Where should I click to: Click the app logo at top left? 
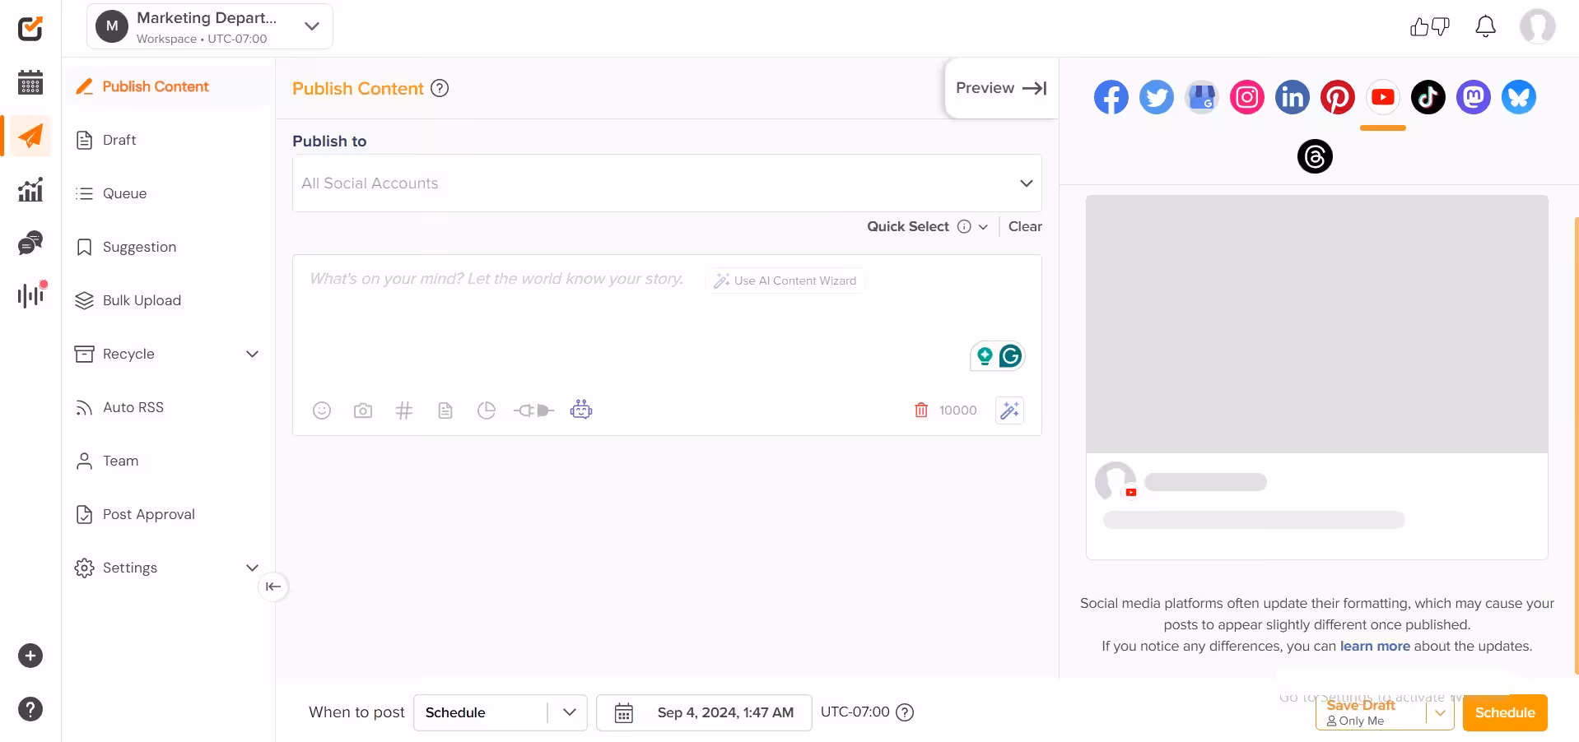(30, 28)
